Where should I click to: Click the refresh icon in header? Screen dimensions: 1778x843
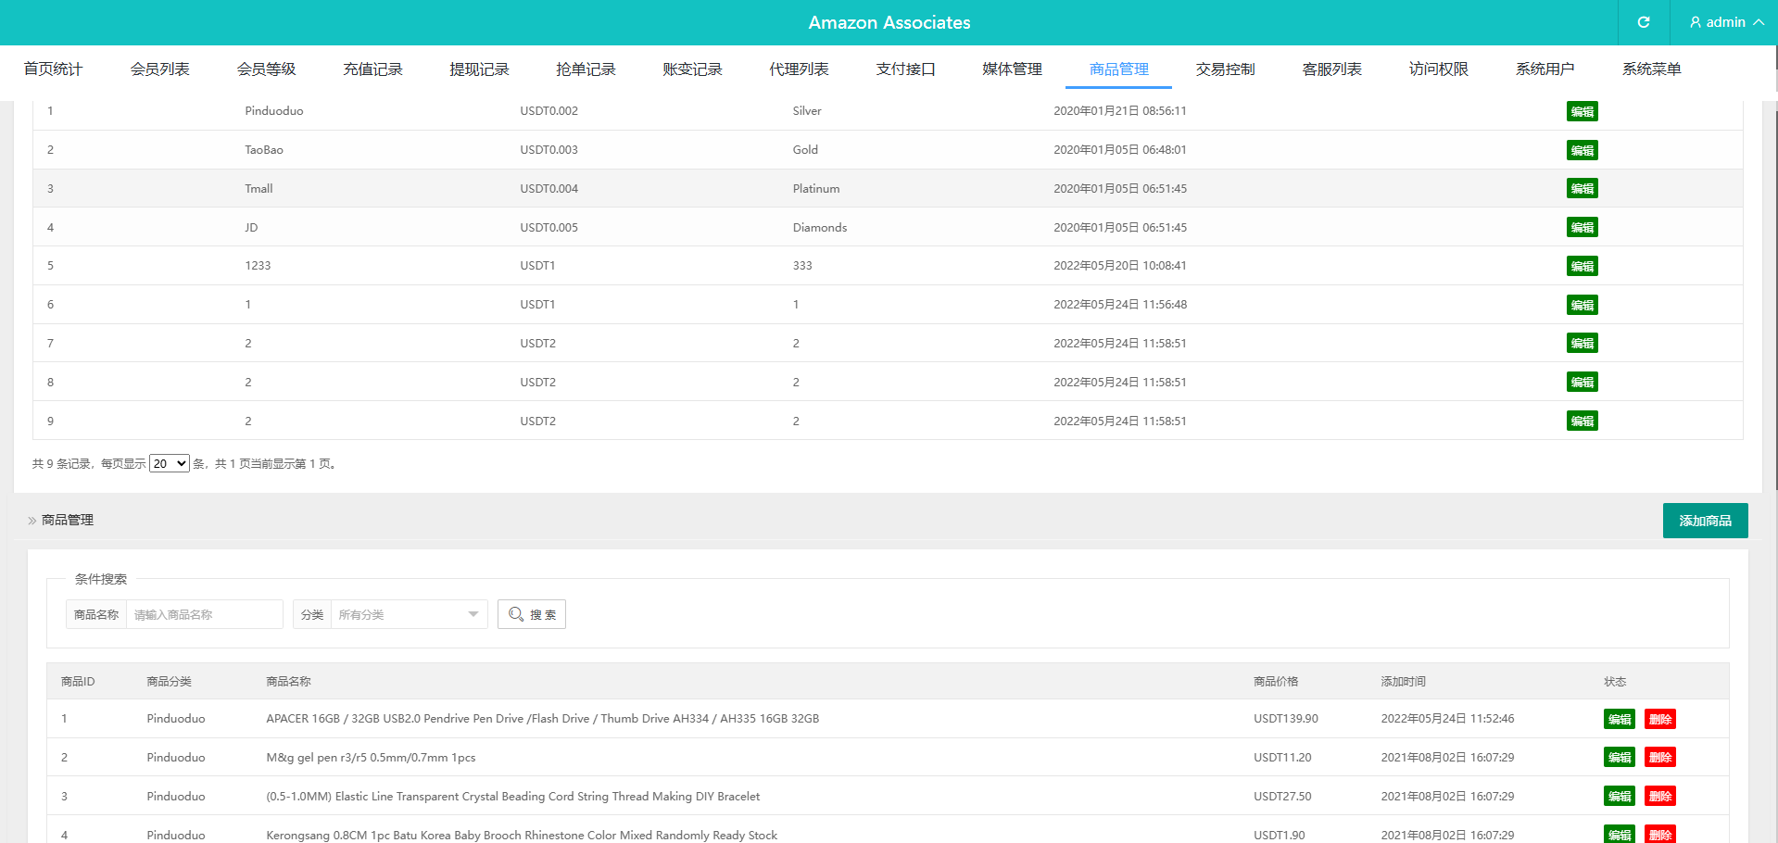(1643, 22)
